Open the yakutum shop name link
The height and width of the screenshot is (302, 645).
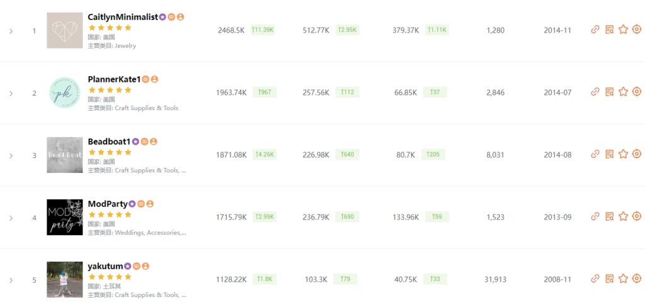pyautogui.click(x=105, y=266)
